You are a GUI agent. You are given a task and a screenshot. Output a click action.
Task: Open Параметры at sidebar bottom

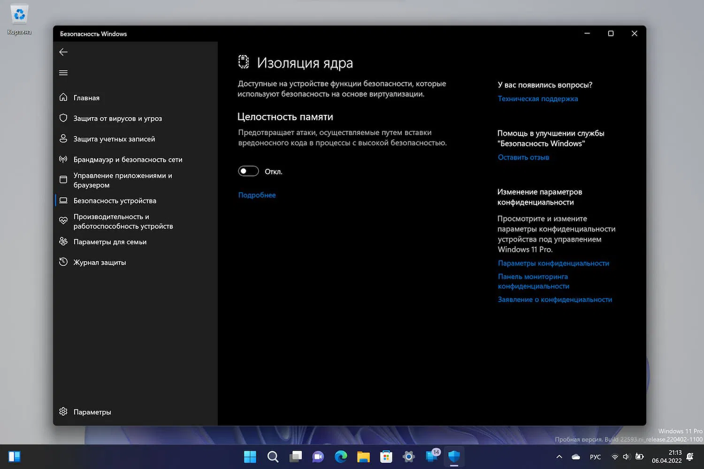pyautogui.click(x=92, y=412)
